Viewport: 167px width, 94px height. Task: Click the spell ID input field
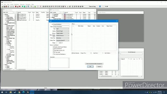[x=61, y=24]
